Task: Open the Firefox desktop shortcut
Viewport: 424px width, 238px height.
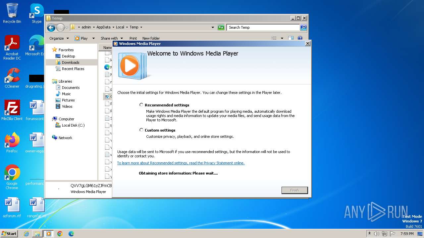Action: click(x=12, y=142)
